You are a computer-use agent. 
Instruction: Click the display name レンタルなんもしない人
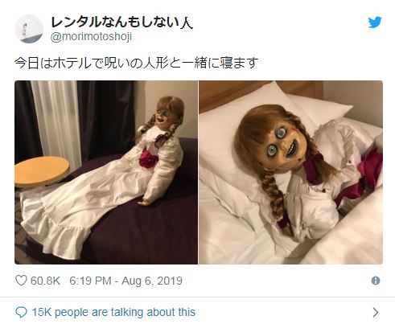tap(121, 23)
